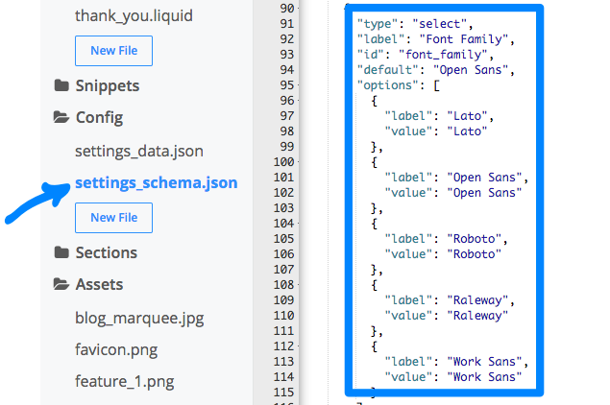This screenshot has height=405, width=610.
Task: Click line number 95 in gutter
Action: [287, 85]
